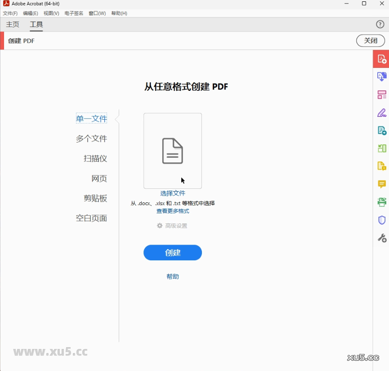Select the 多个文件 source option
The width and height of the screenshot is (389, 371).
pyautogui.click(x=92, y=139)
